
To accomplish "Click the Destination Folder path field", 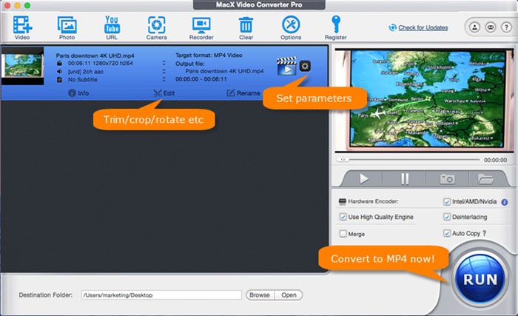I will [161, 295].
